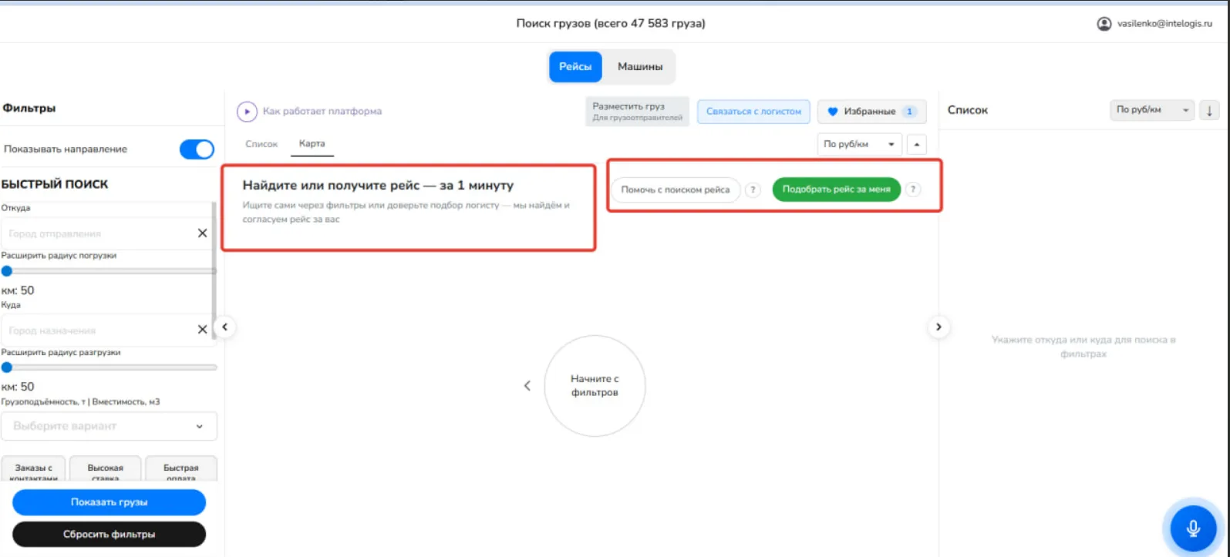The width and height of the screenshot is (1230, 557).
Task: Click loading radius slider handle
Action: pyautogui.click(x=7, y=271)
